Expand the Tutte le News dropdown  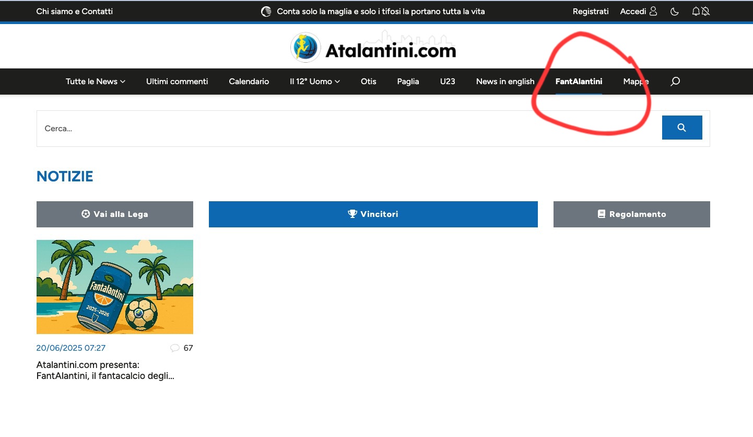coord(96,82)
